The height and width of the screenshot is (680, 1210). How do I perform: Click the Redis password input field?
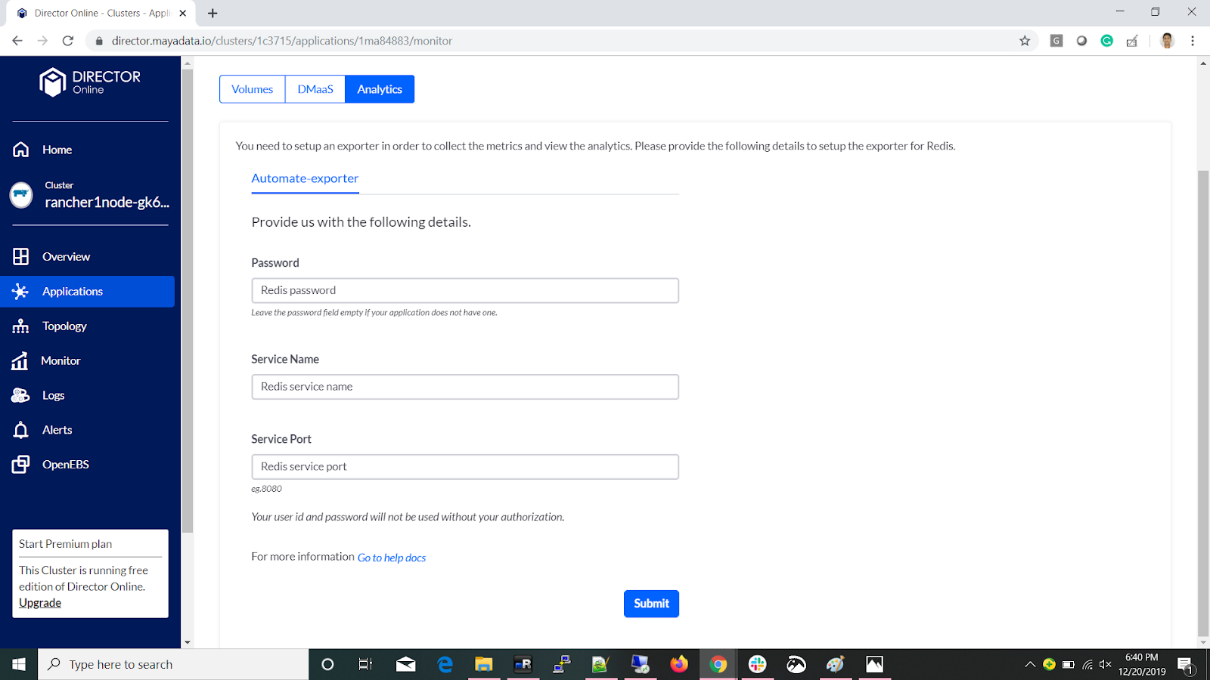pyautogui.click(x=465, y=290)
